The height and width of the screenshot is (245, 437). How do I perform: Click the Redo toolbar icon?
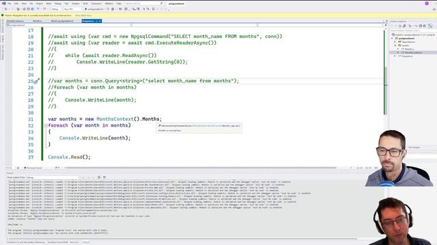[x=44, y=9]
